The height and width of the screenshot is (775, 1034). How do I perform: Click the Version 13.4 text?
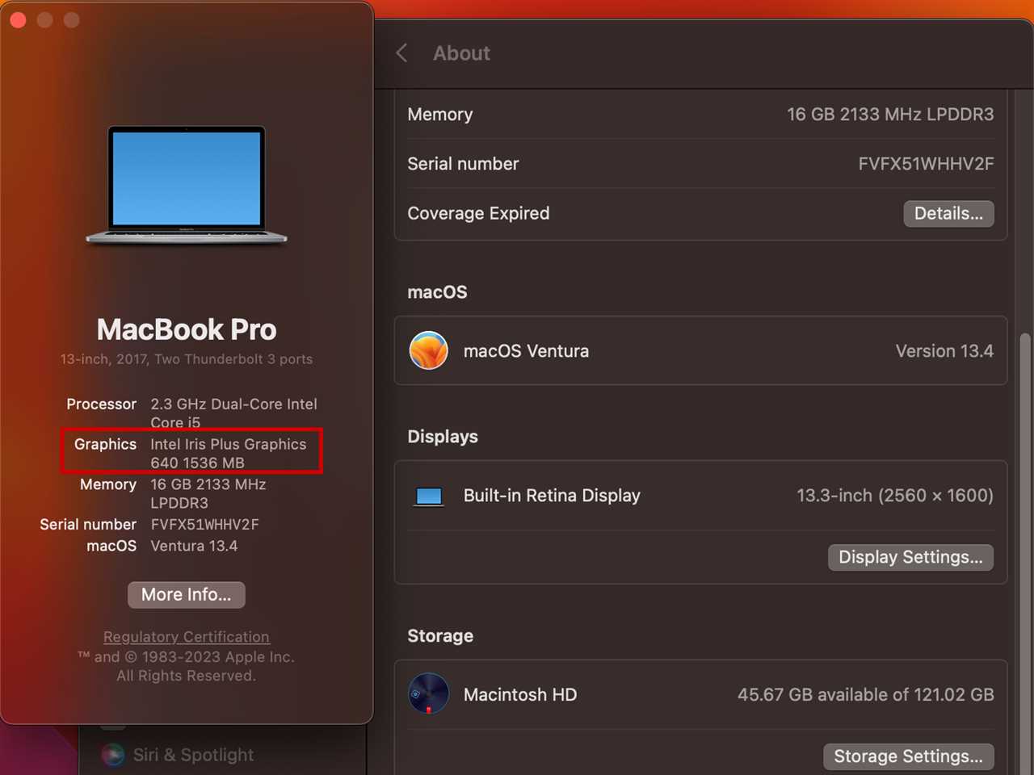click(x=944, y=351)
